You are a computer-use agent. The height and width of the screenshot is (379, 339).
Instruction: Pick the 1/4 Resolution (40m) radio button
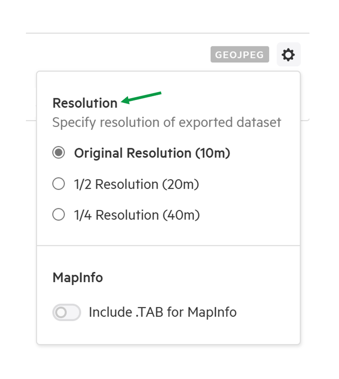click(58, 214)
